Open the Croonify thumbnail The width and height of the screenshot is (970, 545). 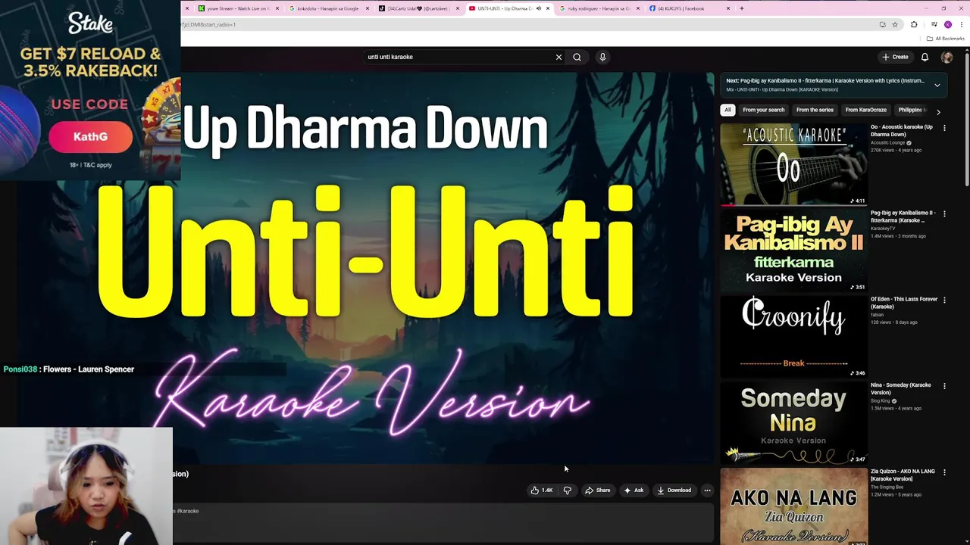(793, 337)
